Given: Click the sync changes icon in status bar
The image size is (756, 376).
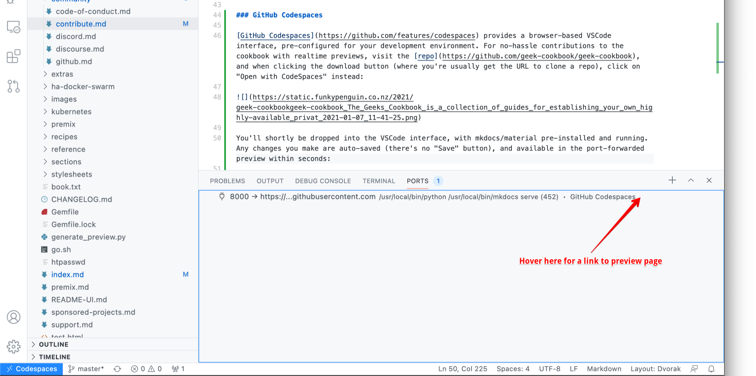Looking at the screenshot, I should point(118,369).
